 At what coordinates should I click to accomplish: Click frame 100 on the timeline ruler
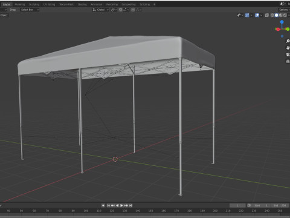click(x=86, y=211)
